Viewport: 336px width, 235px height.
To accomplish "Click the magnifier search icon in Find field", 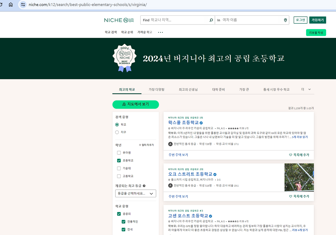I will 211,20.
